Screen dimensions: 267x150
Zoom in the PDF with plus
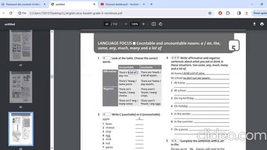click(144, 24)
